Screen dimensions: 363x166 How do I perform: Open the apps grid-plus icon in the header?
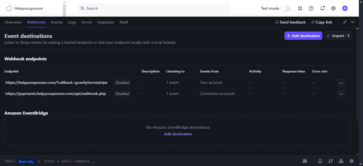(x=300, y=8)
